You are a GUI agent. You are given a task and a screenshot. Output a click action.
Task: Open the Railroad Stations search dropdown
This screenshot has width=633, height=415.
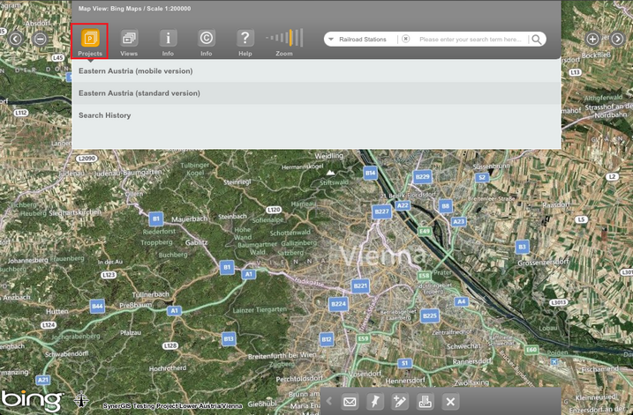pos(362,40)
